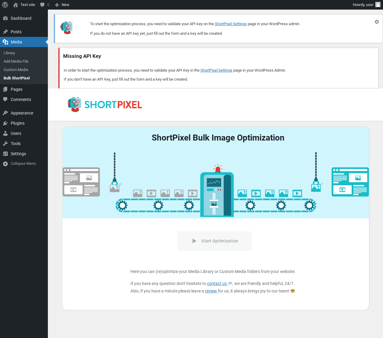Open the Media menu
Screen dimensions: 383x338
click(x=24, y=42)
